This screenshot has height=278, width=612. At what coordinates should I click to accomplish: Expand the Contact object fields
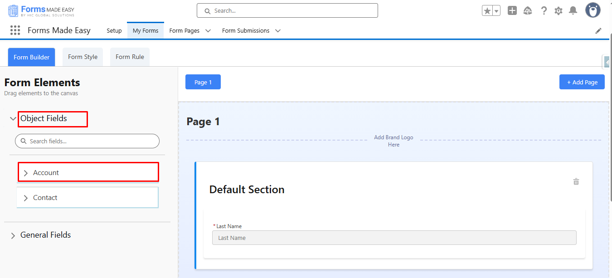(x=26, y=198)
